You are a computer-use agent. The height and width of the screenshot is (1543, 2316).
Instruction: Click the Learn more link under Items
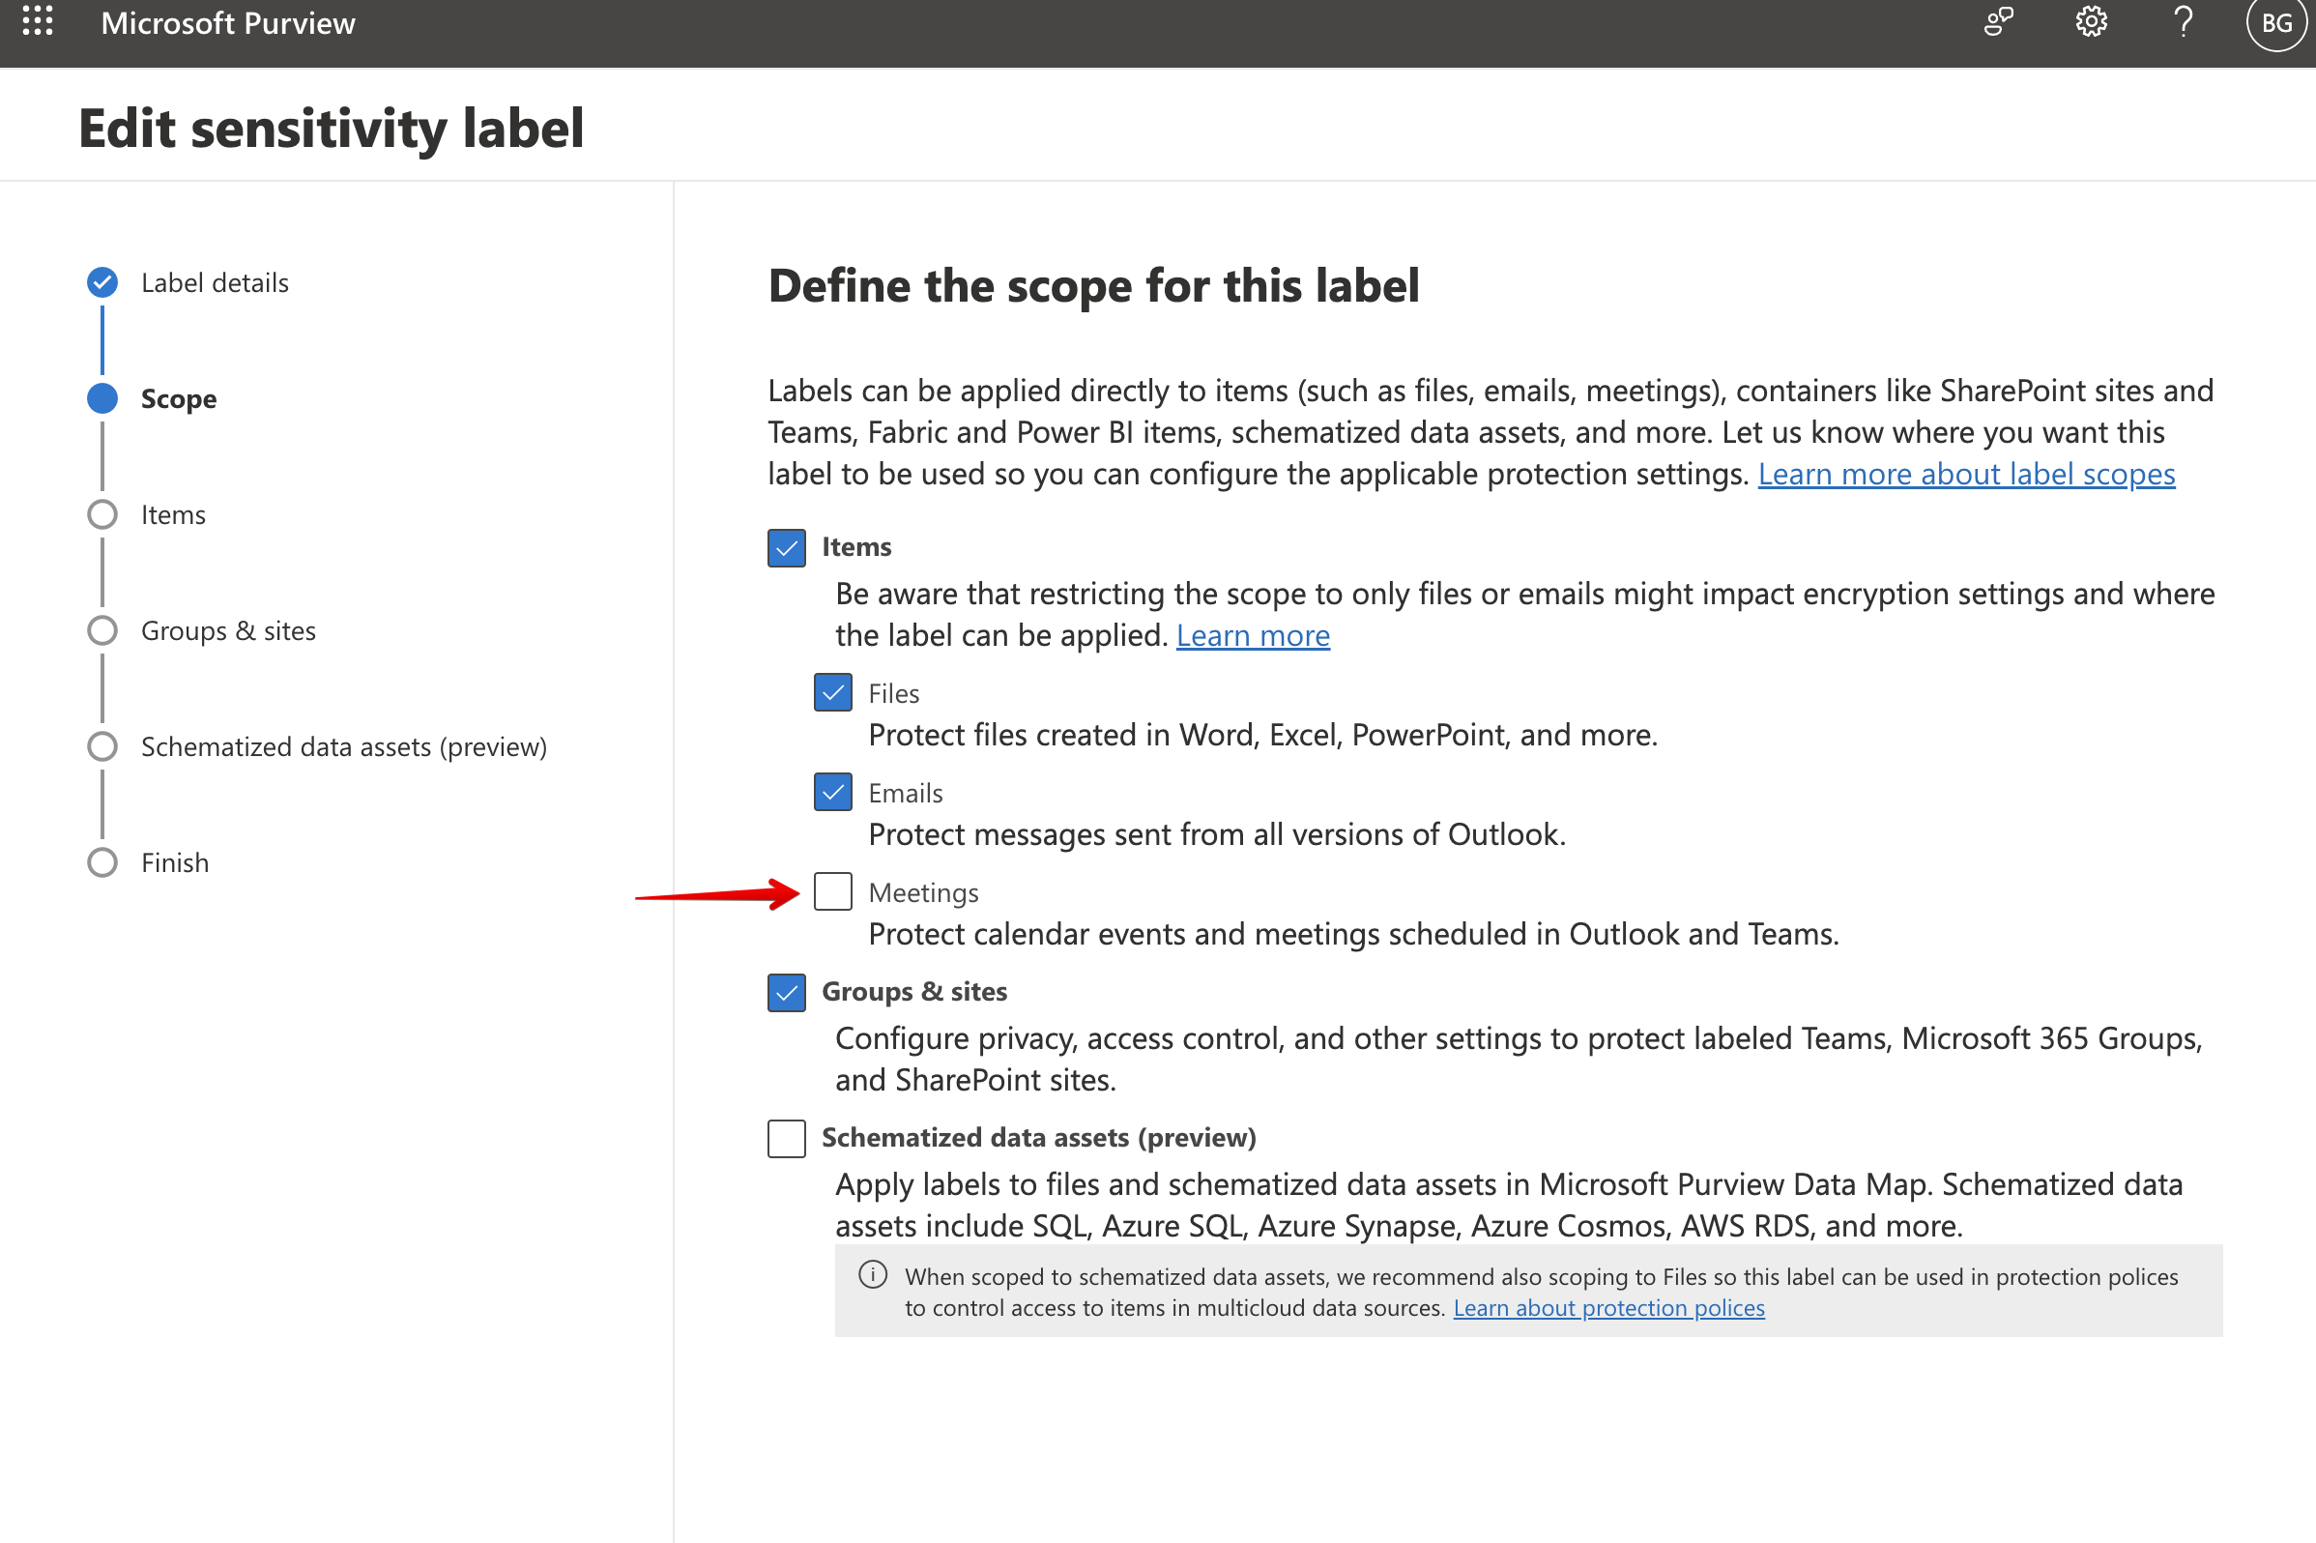1253,635
